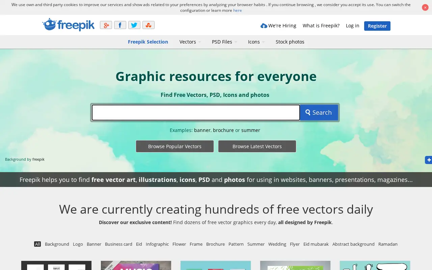This screenshot has width=432, height=270.
Task: Open the We're Hiring link
Action: (278, 26)
